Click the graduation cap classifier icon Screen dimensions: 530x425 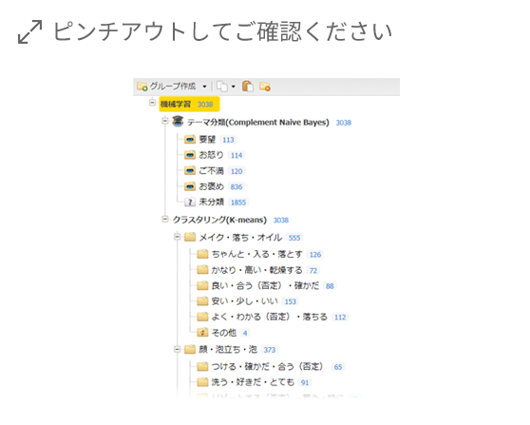[x=178, y=121]
